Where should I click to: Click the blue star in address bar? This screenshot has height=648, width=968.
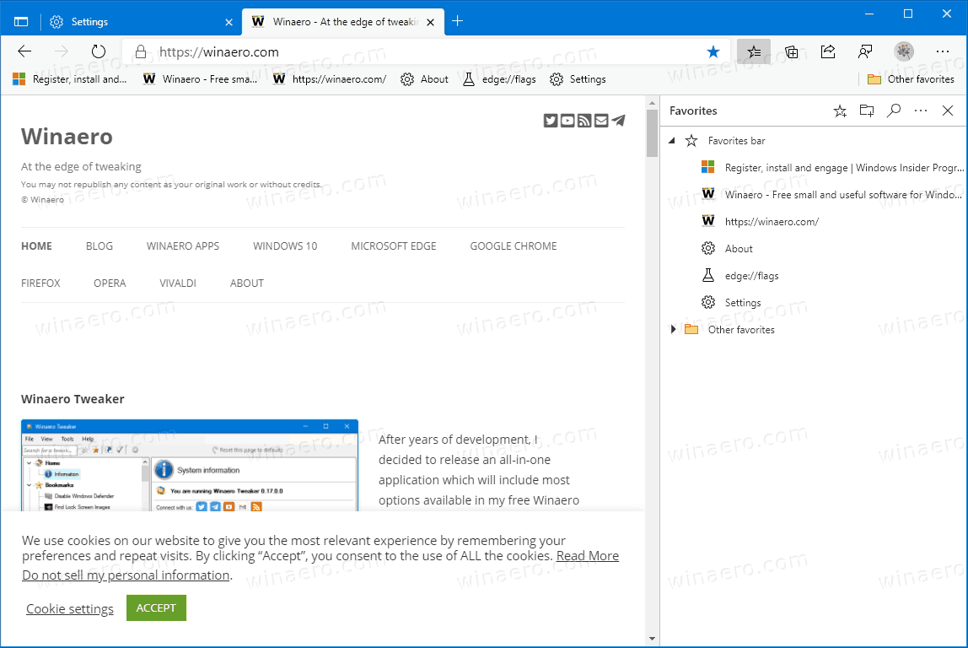(x=713, y=51)
